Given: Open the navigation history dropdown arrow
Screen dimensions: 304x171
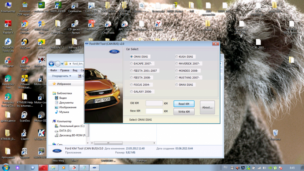Looking at the screenshot, I should [62, 64].
